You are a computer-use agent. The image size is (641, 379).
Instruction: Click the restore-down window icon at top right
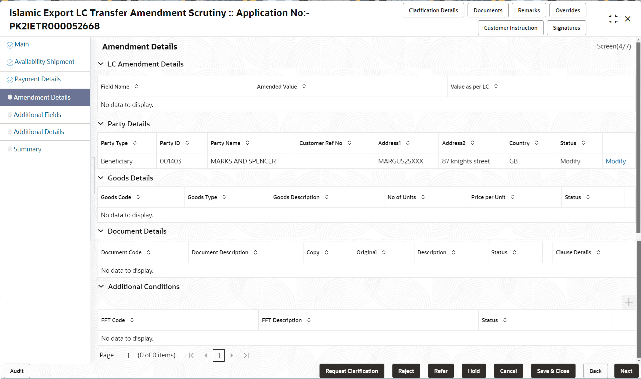pos(613,19)
